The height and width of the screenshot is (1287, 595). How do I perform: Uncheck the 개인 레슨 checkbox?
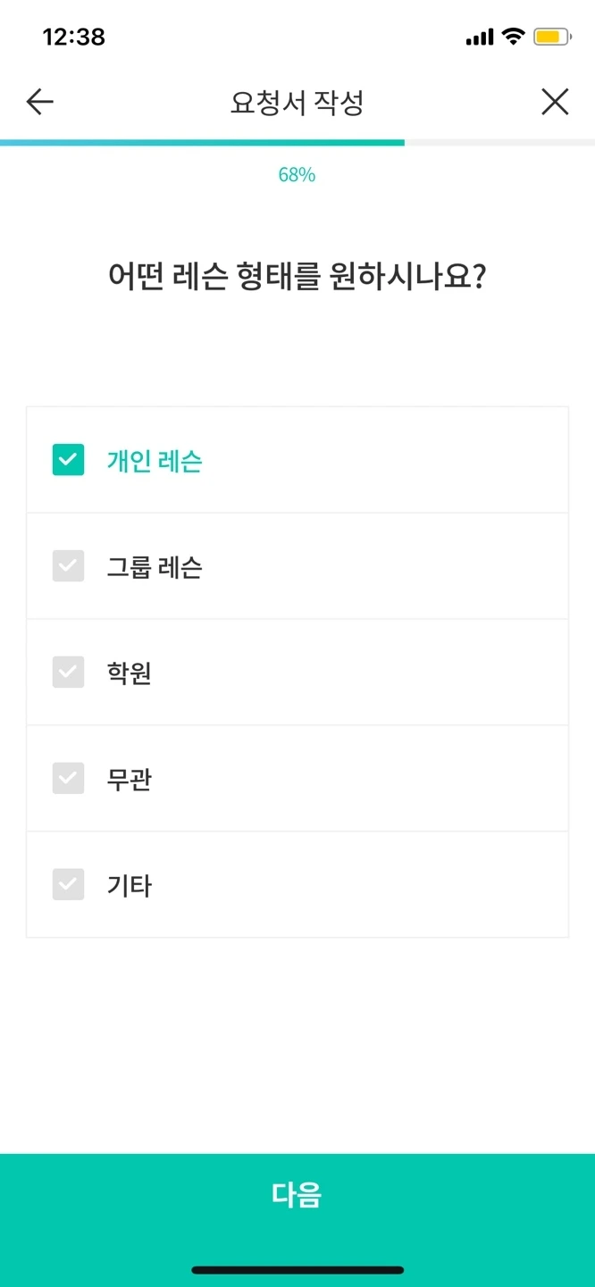click(x=68, y=459)
